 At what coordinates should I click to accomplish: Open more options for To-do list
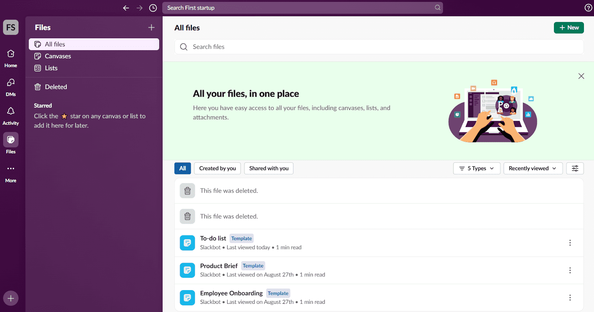[570, 243]
